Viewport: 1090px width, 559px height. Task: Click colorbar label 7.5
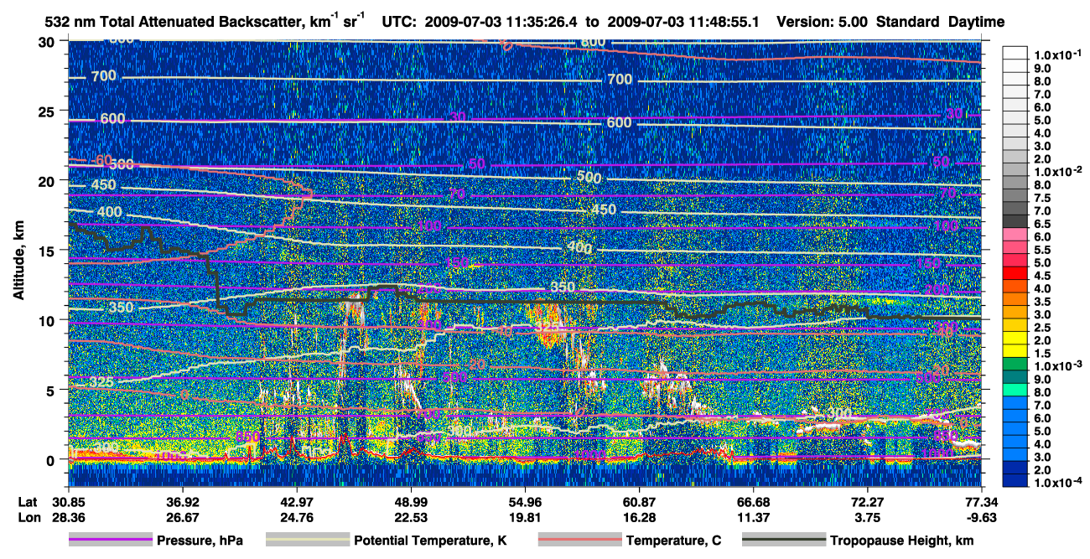(1042, 198)
